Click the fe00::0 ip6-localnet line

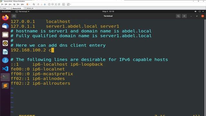pos(38,69)
